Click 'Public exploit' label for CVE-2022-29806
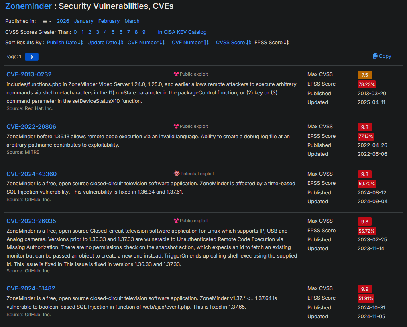 pos(193,126)
